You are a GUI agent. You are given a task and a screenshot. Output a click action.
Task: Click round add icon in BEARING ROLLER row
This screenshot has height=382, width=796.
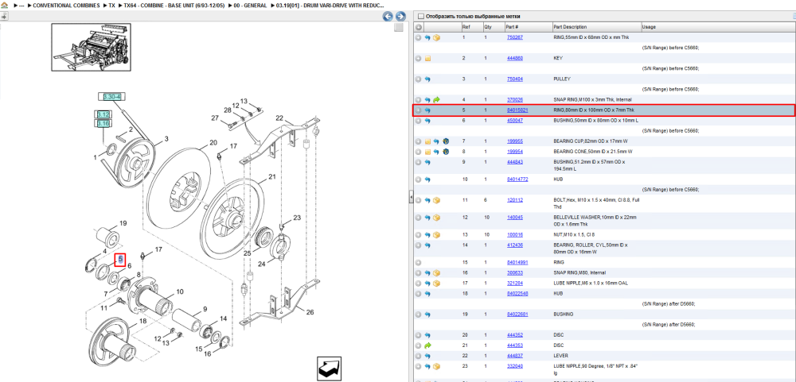(419, 245)
